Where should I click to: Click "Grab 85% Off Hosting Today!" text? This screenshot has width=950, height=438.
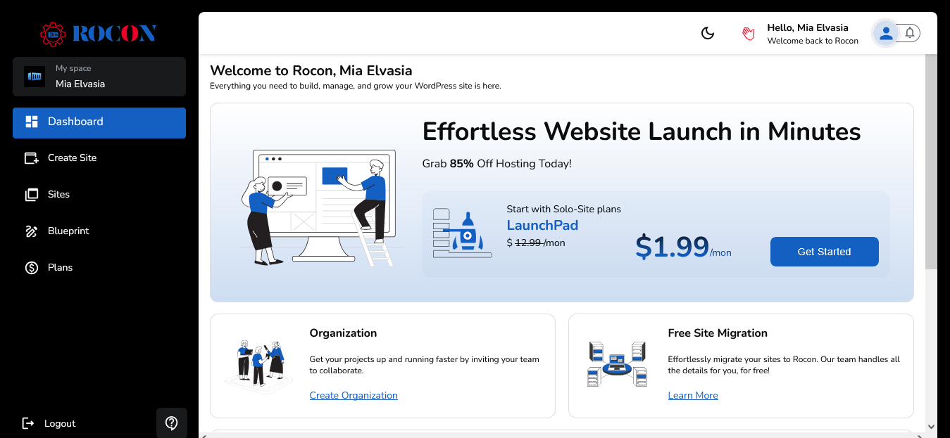497,164
